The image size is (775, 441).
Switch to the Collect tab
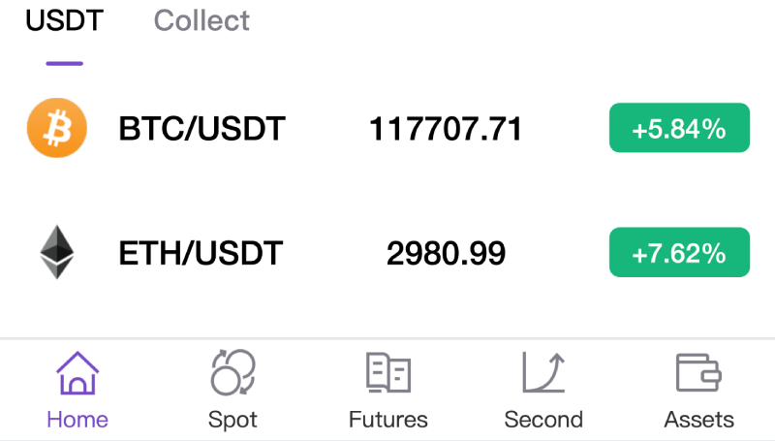click(201, 20)
